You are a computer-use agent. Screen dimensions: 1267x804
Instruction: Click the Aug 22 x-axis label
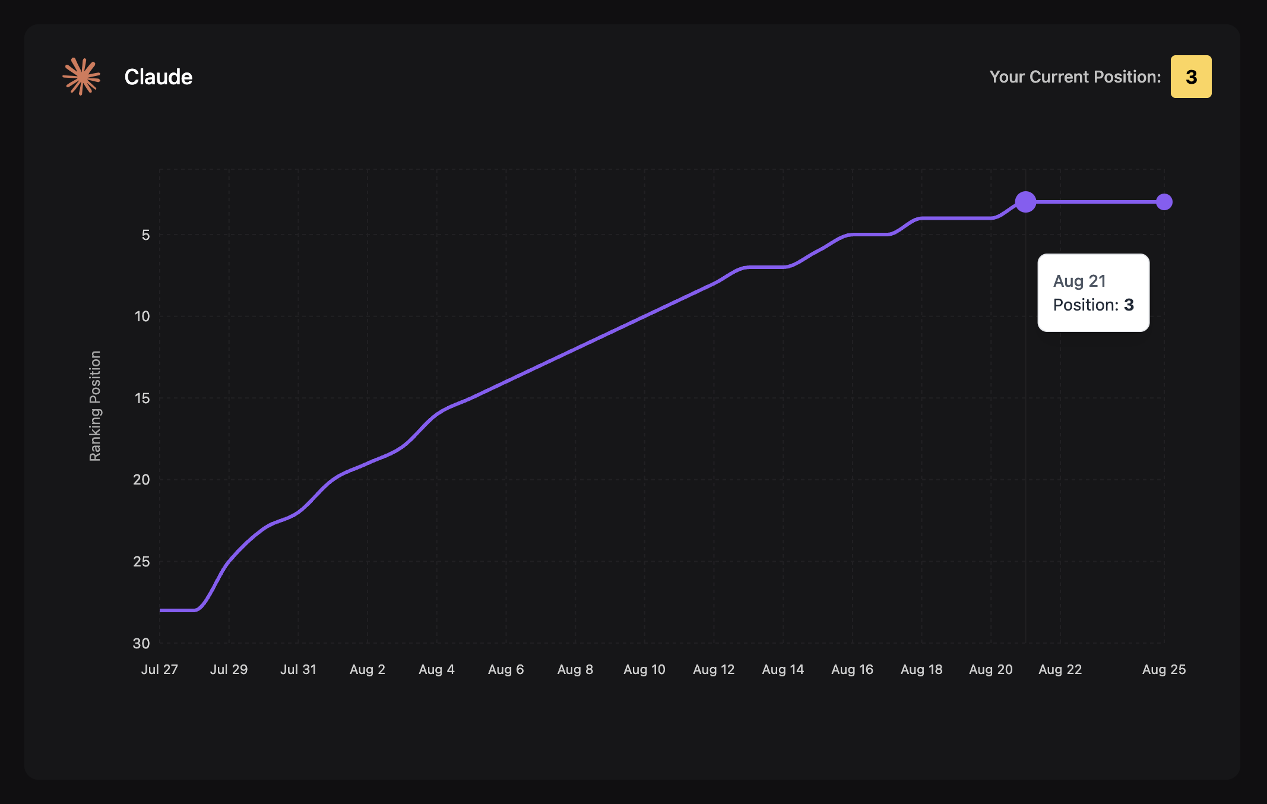click(1060, 669)
